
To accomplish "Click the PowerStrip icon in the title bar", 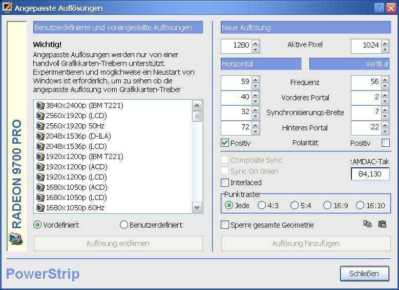I will tap(7, 8).
